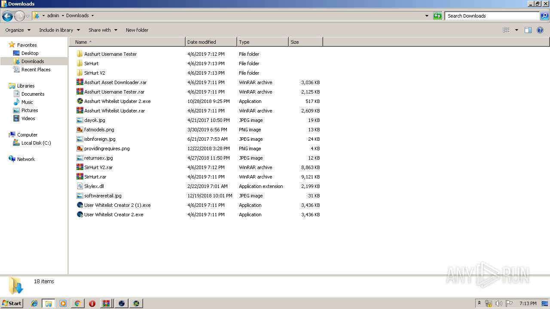This screenshot has width=550, height=309.
Task: Open the address bar history dropdown
Action: click(x=427, y=16)
